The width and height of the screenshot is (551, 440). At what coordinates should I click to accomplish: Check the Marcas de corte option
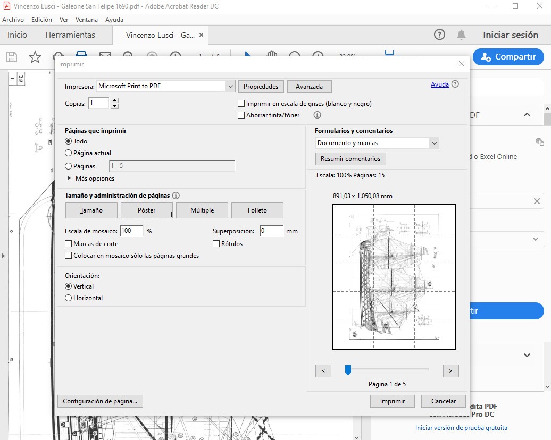point(69,244)
